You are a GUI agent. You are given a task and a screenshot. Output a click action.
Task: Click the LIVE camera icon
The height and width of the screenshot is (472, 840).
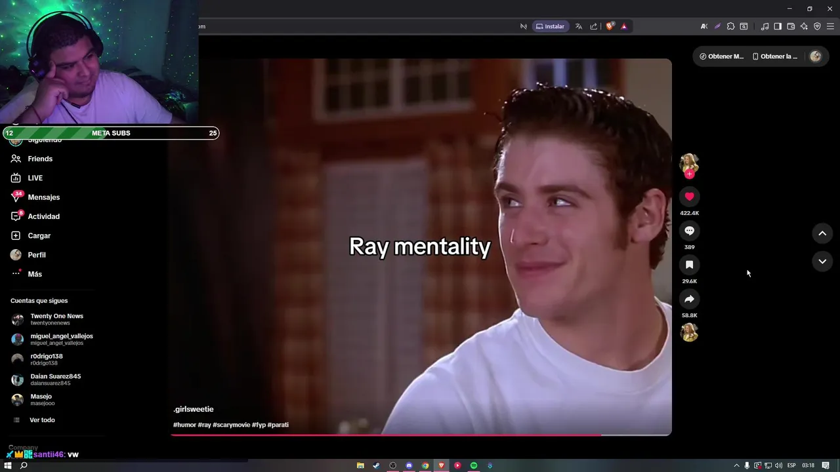click(16, 178)
